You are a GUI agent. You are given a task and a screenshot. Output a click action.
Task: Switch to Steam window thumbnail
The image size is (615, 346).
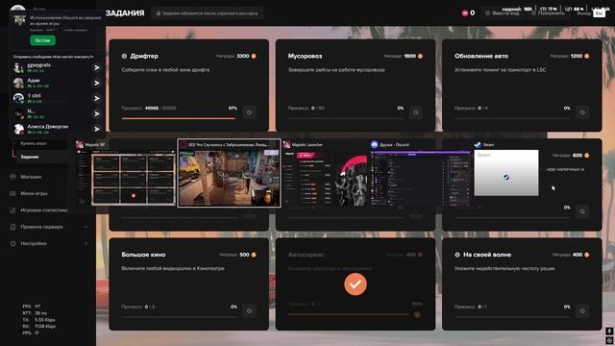point(506,173)
